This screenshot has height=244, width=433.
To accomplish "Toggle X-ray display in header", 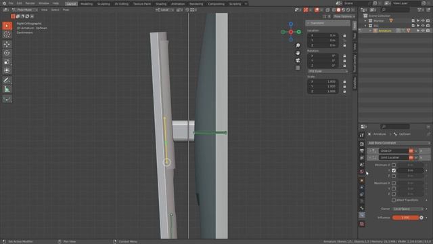I will tap(327, 9).
